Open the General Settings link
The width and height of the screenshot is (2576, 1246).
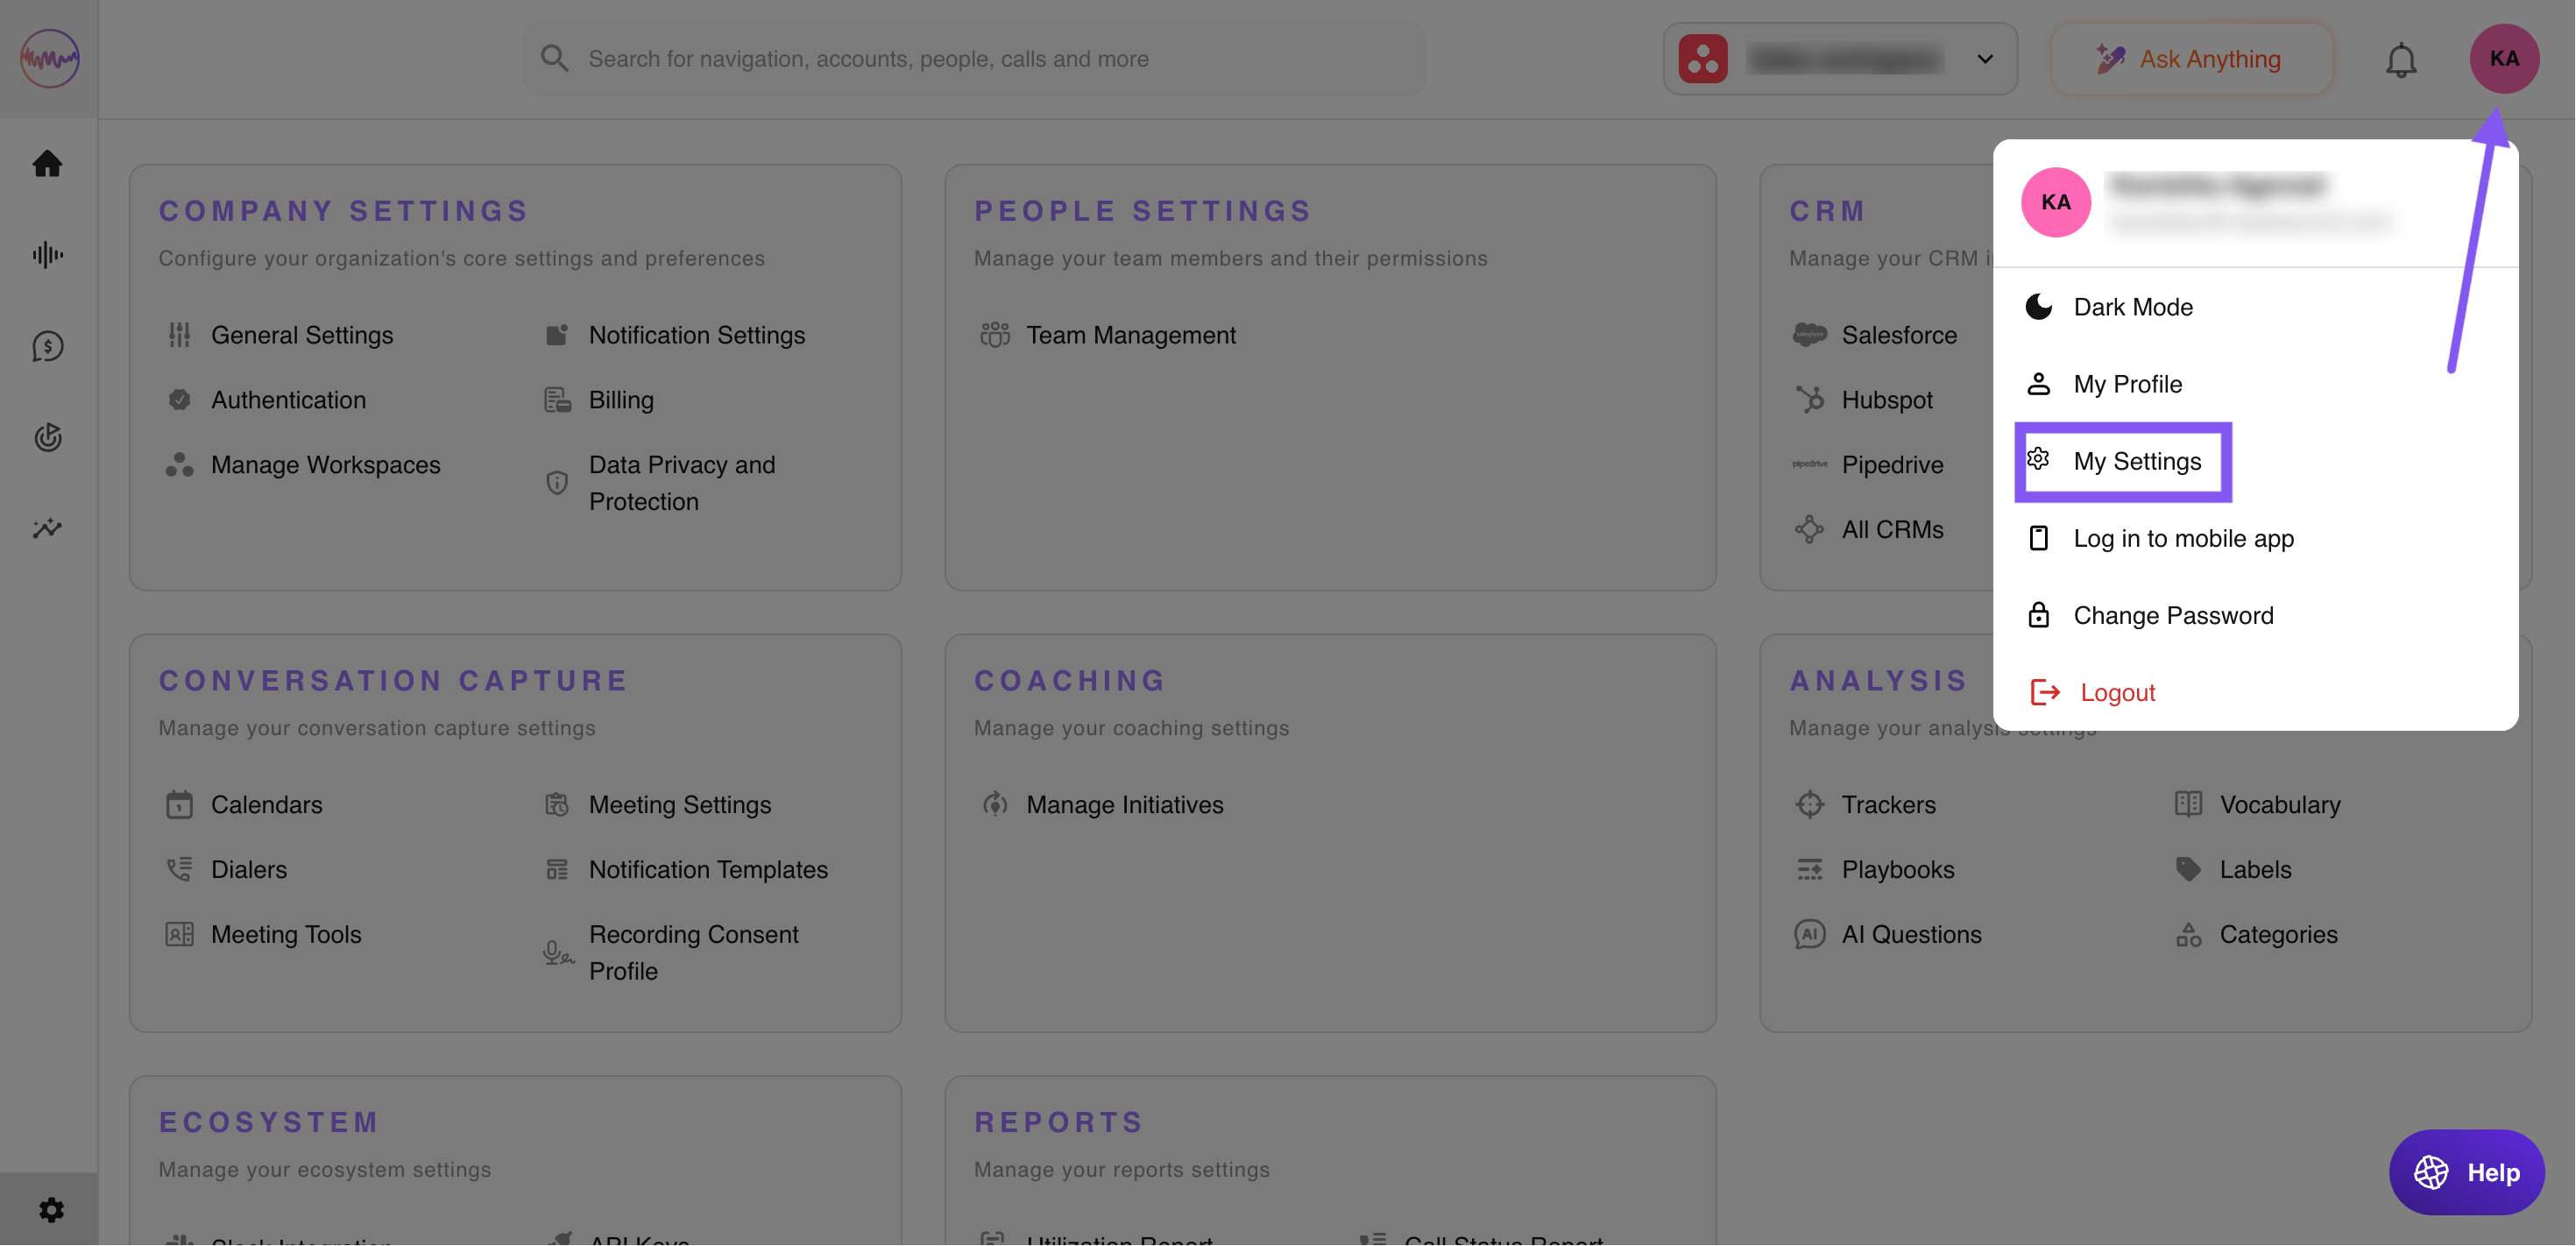[301, 335]
